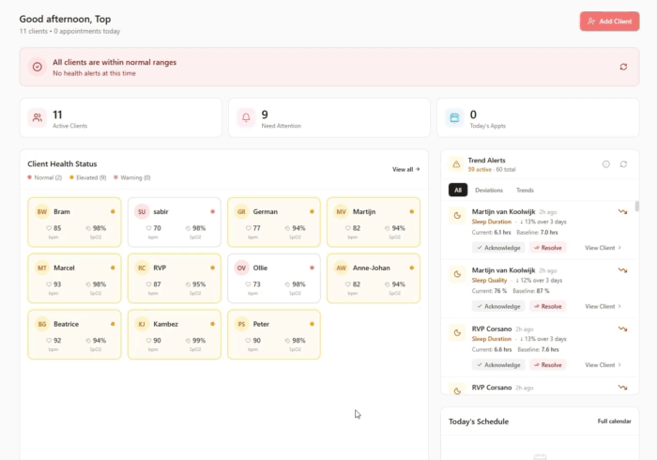Switch to the Trends tab

(525, 191)
